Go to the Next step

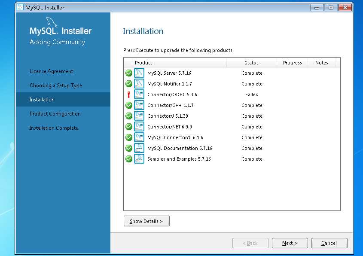click(290, 243)
